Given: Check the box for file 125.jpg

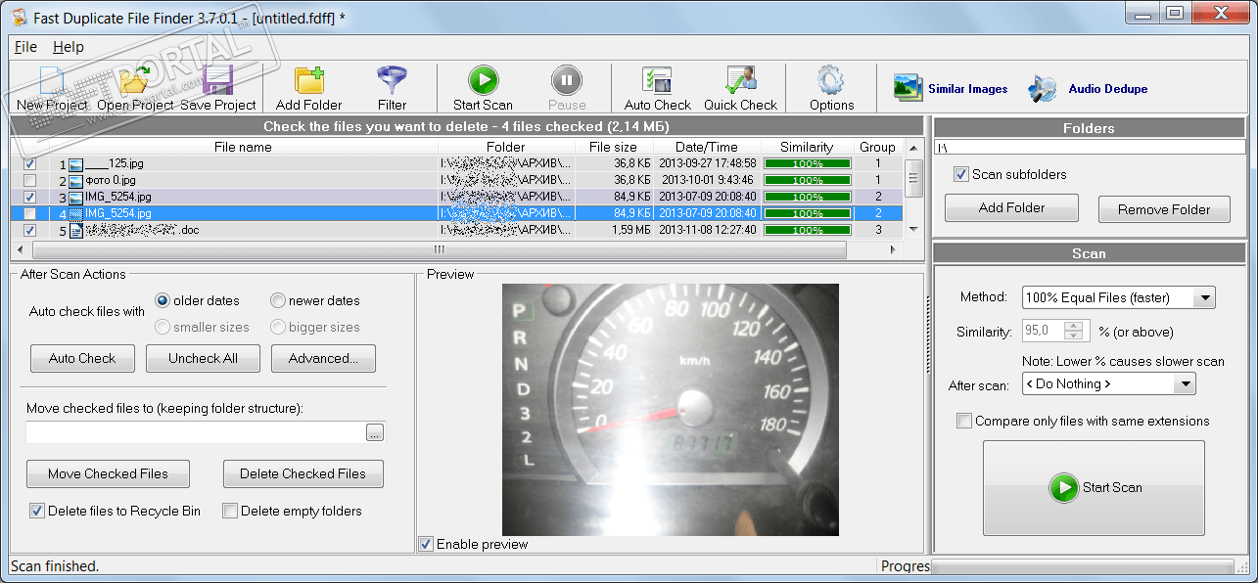Looking at the screenshot, I should tap(29, 164).
